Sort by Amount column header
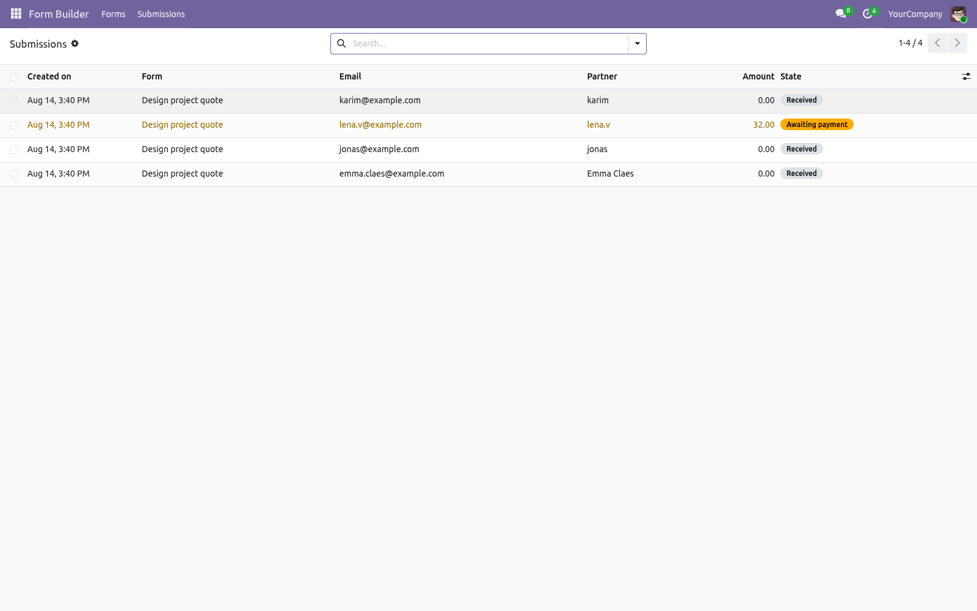The height and width of the screenshot is (611, 977). (758, 76)
